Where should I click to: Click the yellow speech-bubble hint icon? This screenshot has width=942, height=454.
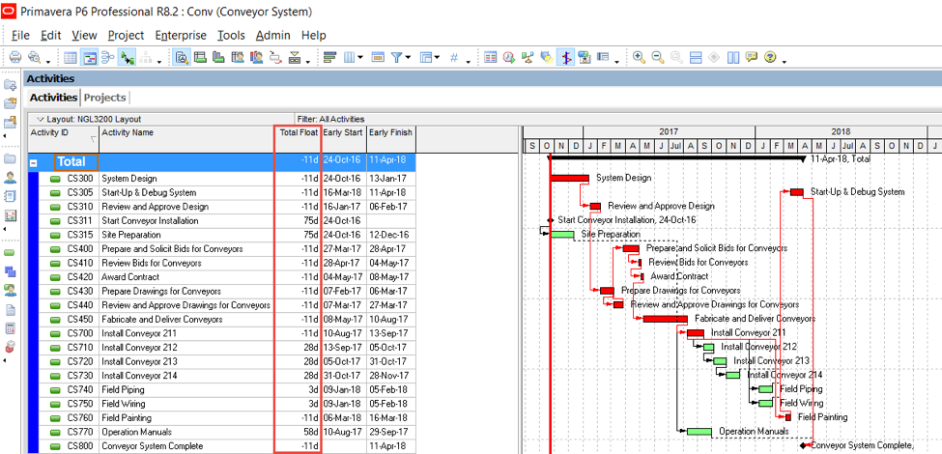pos(751,58)
